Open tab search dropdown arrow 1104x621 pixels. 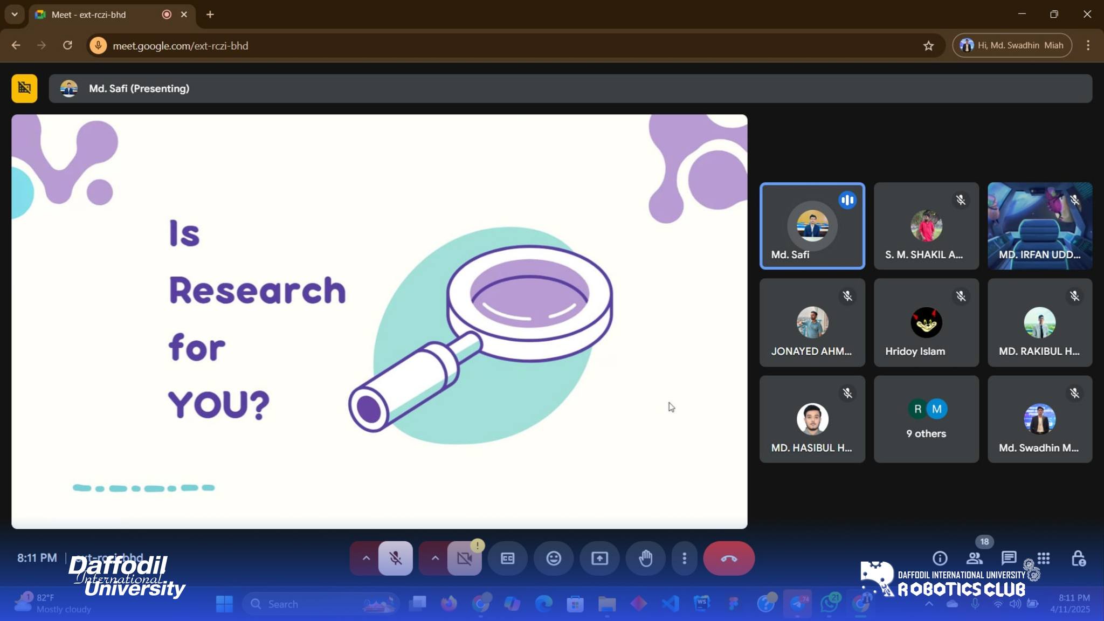point(15,15)
